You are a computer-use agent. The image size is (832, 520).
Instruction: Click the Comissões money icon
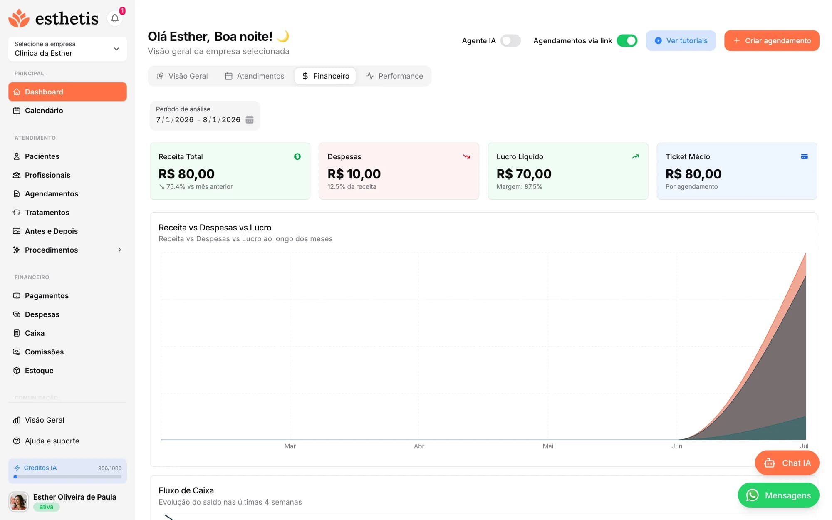(17, 352)
